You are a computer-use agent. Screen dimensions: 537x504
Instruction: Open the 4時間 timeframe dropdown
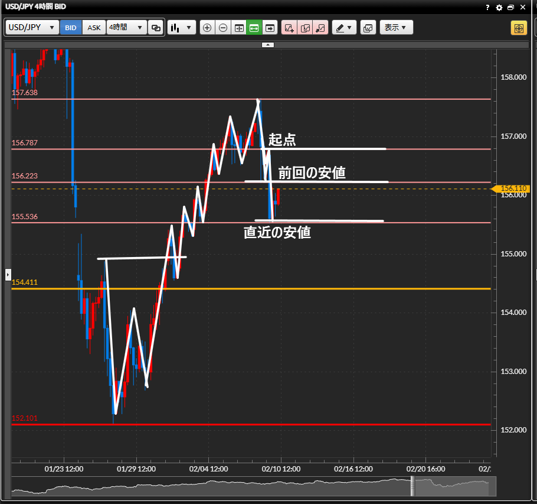[126, 28]
